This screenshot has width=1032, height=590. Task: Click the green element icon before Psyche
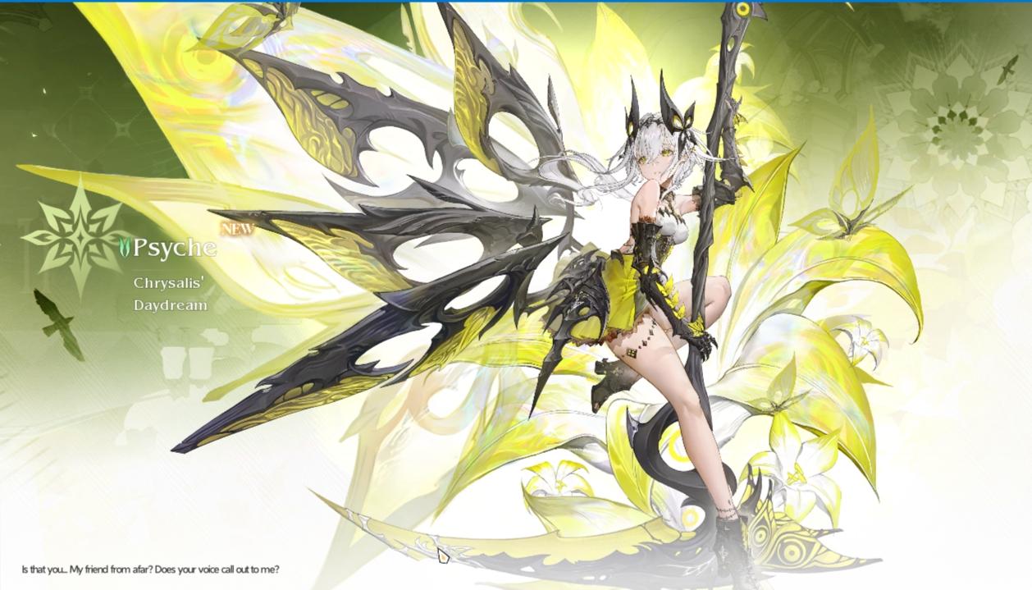(x=125, y=247)
